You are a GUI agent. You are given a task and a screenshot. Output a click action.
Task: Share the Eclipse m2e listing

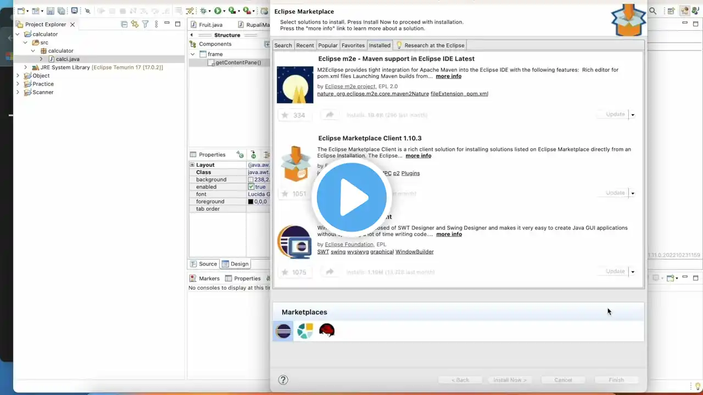[x=330, y=115]
